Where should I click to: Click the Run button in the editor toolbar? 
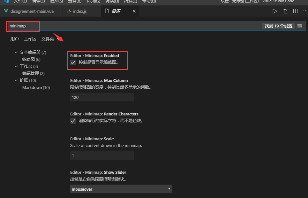point(274,11)
